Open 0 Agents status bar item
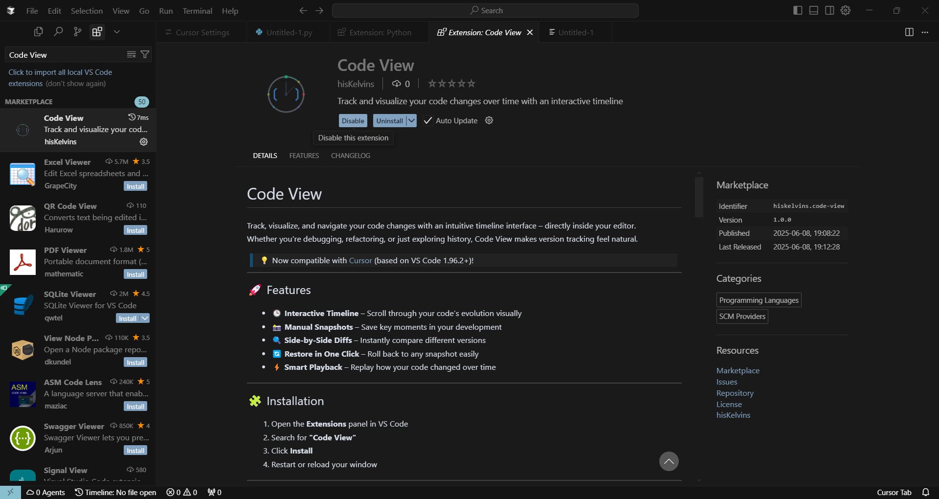This screenshot has height=499, width=939. pyautogui.click(x=45, y=492)
